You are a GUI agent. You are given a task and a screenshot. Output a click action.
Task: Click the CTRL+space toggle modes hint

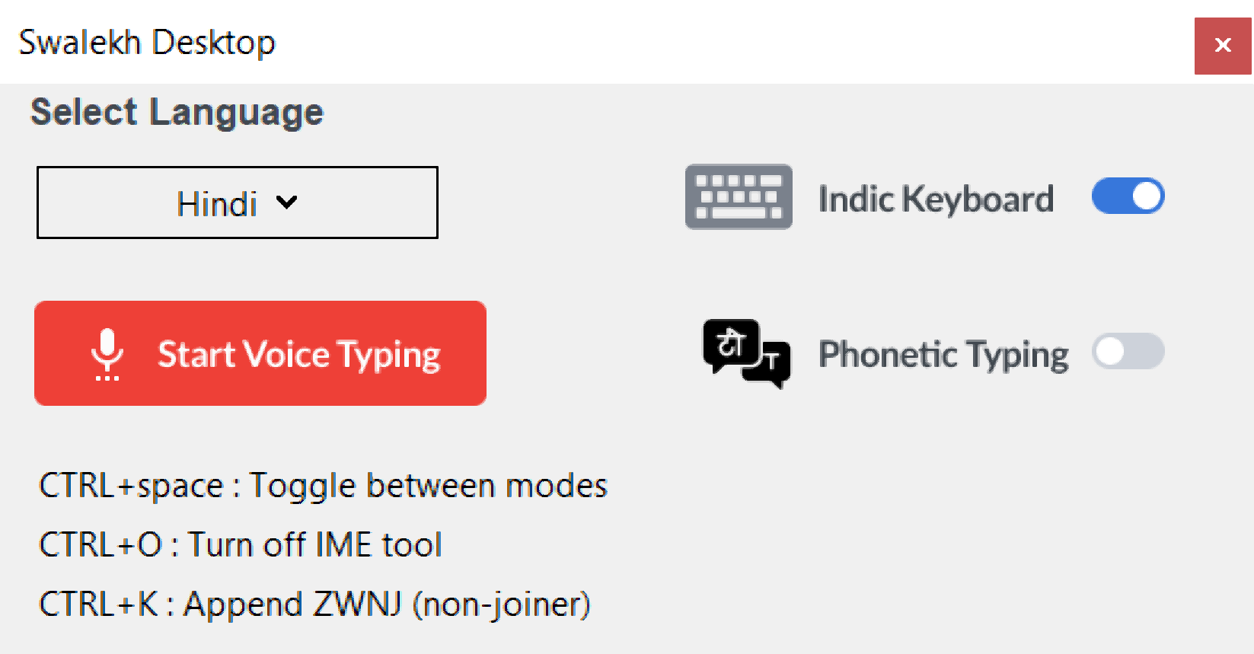pyautogui.click(x=324, y=486)
